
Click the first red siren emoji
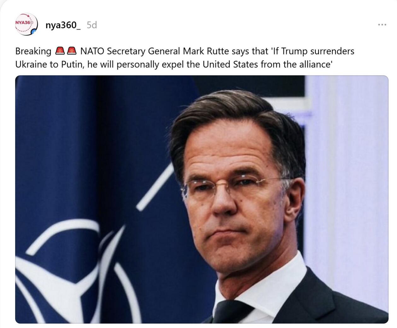point(60,51)
